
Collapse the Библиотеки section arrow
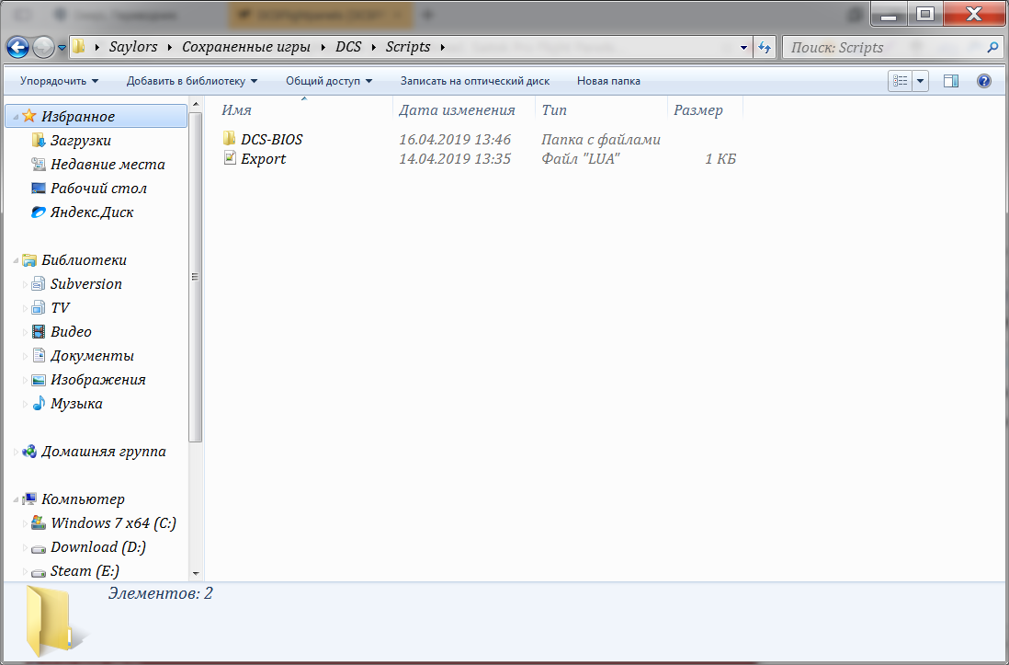pyautogui.click(x=16, y=261)
